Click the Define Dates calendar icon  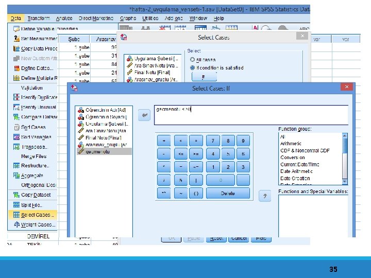[16, 68]
